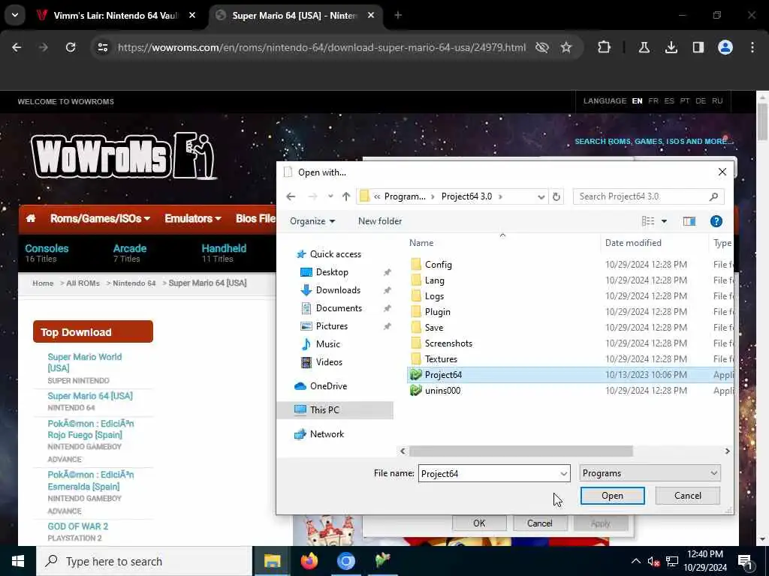Viewport: 769px width, 576px height.
Task: Go back in the Open with dialog
Action: [x=291, y=196]
